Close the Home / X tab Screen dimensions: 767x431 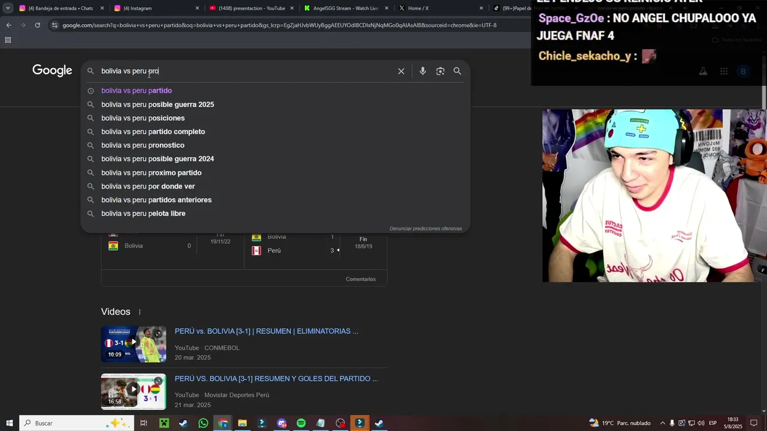(x=481, y=8)
